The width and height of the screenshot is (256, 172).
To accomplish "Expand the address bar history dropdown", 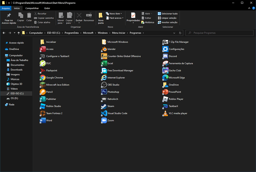I will pos(174,33).
